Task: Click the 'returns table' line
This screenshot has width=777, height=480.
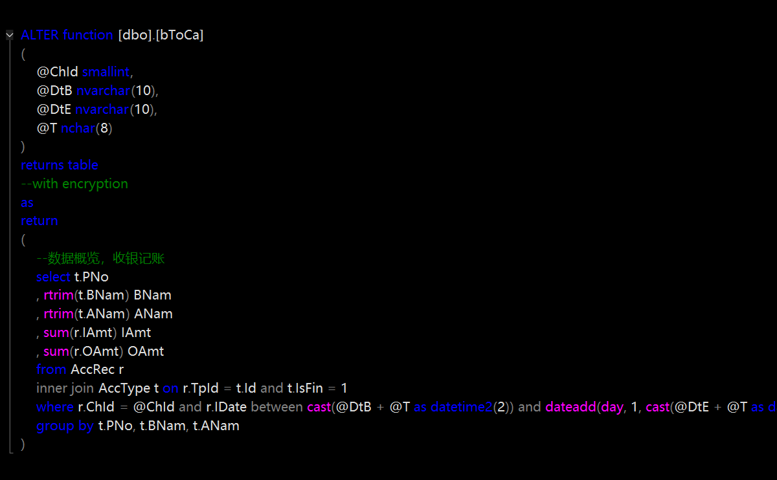Action: [x=59, y=165]
